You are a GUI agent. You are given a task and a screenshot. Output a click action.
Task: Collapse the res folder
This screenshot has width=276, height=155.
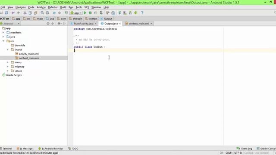3,41
